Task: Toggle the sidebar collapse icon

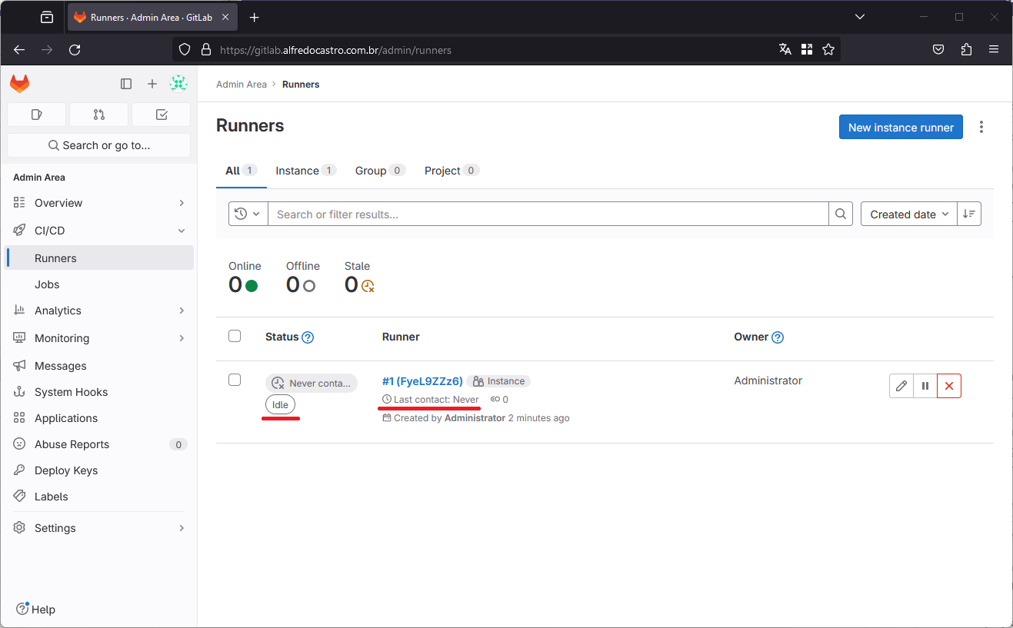Action: pyautogui.click(x=126, y=84)
